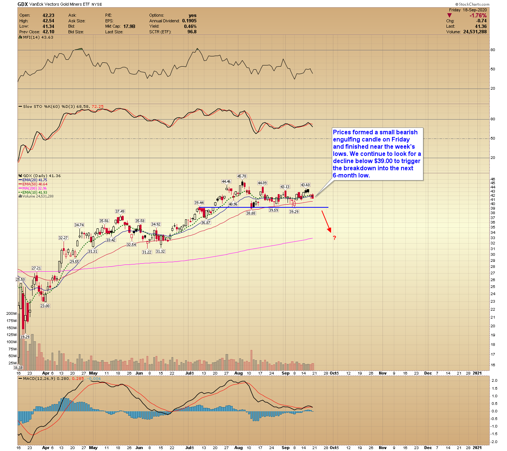Click the High value 42.54
This screenshot has height=451, width=507.
coord(48,21)
